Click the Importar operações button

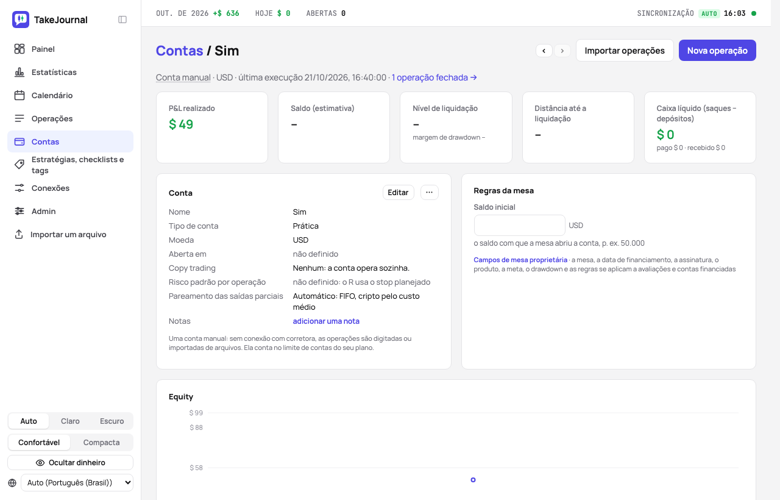[x=625, y=51]
